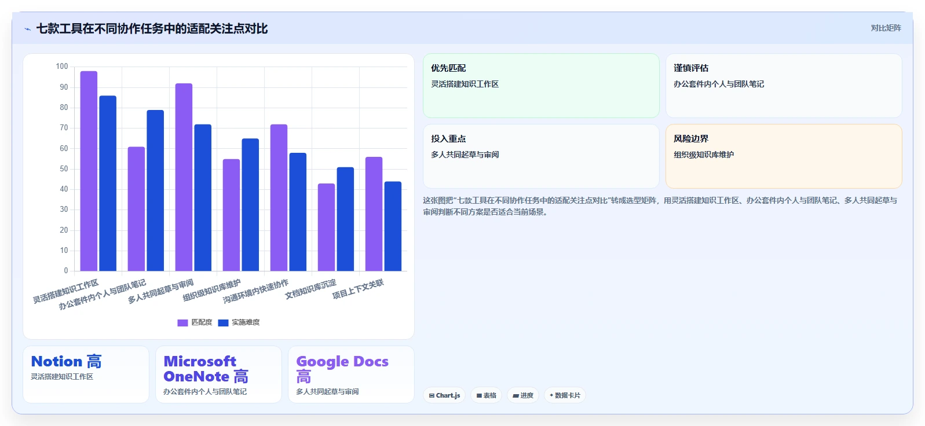This screenshot has height=426, width=925.
Task: Click the small icon before the chart title
Action: click(27, 29)
